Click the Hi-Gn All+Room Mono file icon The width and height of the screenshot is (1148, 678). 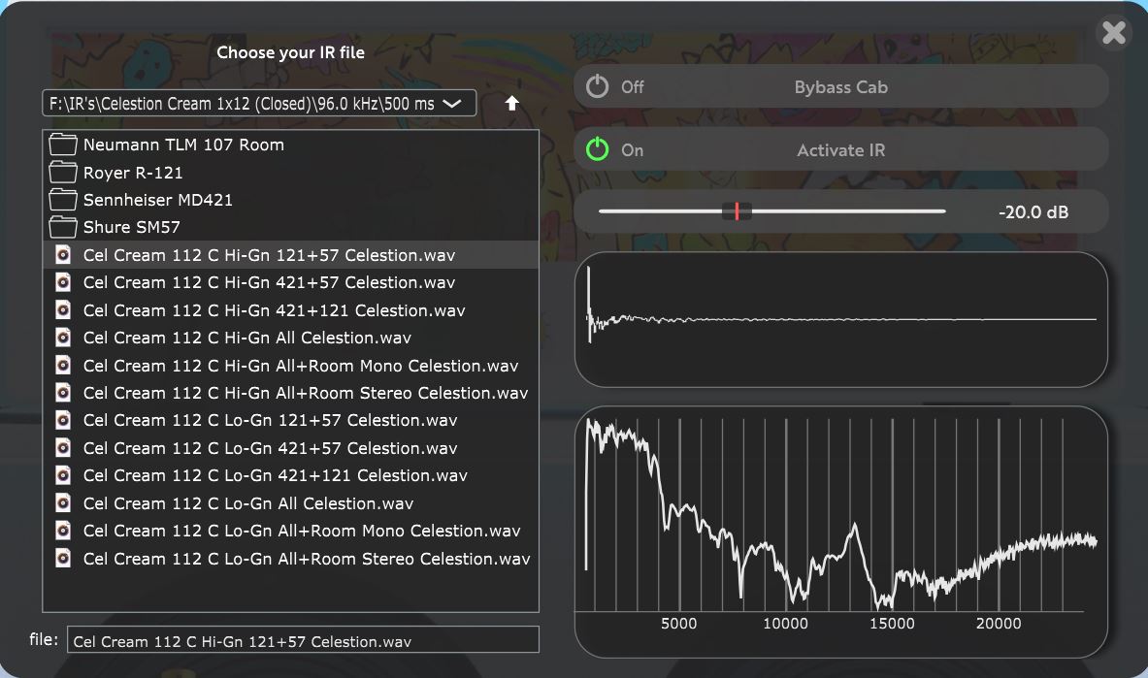[x=64, y=366]
